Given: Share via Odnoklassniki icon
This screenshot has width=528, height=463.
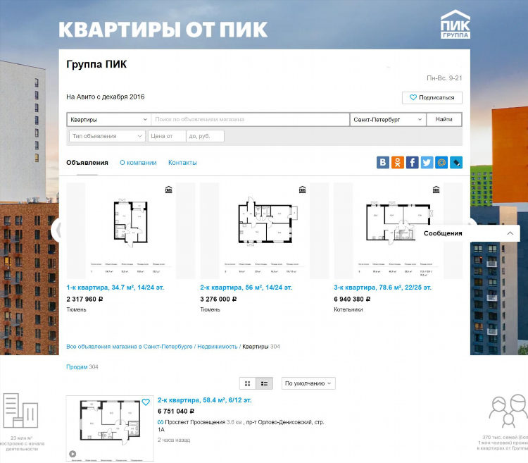Looking at the screenshot, I should (x=397, y=162).
